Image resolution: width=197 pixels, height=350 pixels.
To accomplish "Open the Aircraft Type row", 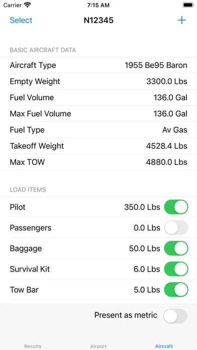I will tap(98, 65).
